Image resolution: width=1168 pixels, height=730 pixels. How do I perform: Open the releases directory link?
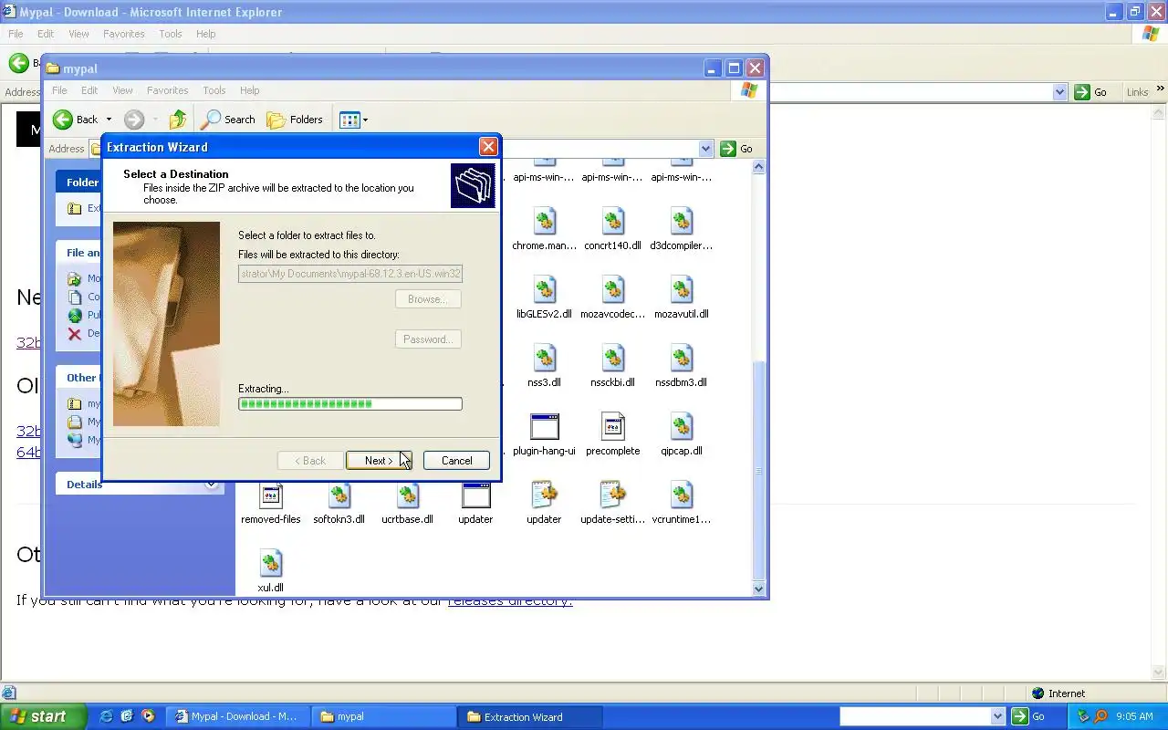point(510,600)
